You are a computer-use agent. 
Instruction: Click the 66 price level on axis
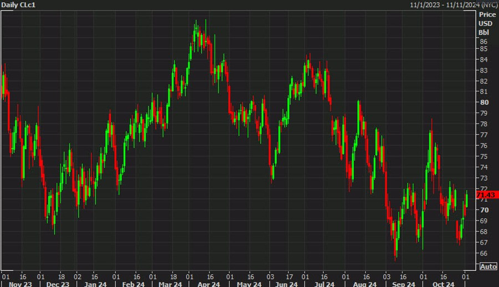(x=483, y=253)
